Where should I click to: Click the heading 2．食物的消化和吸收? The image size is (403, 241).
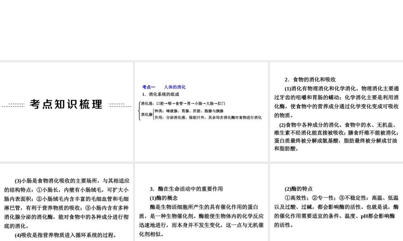pos(310,80)
